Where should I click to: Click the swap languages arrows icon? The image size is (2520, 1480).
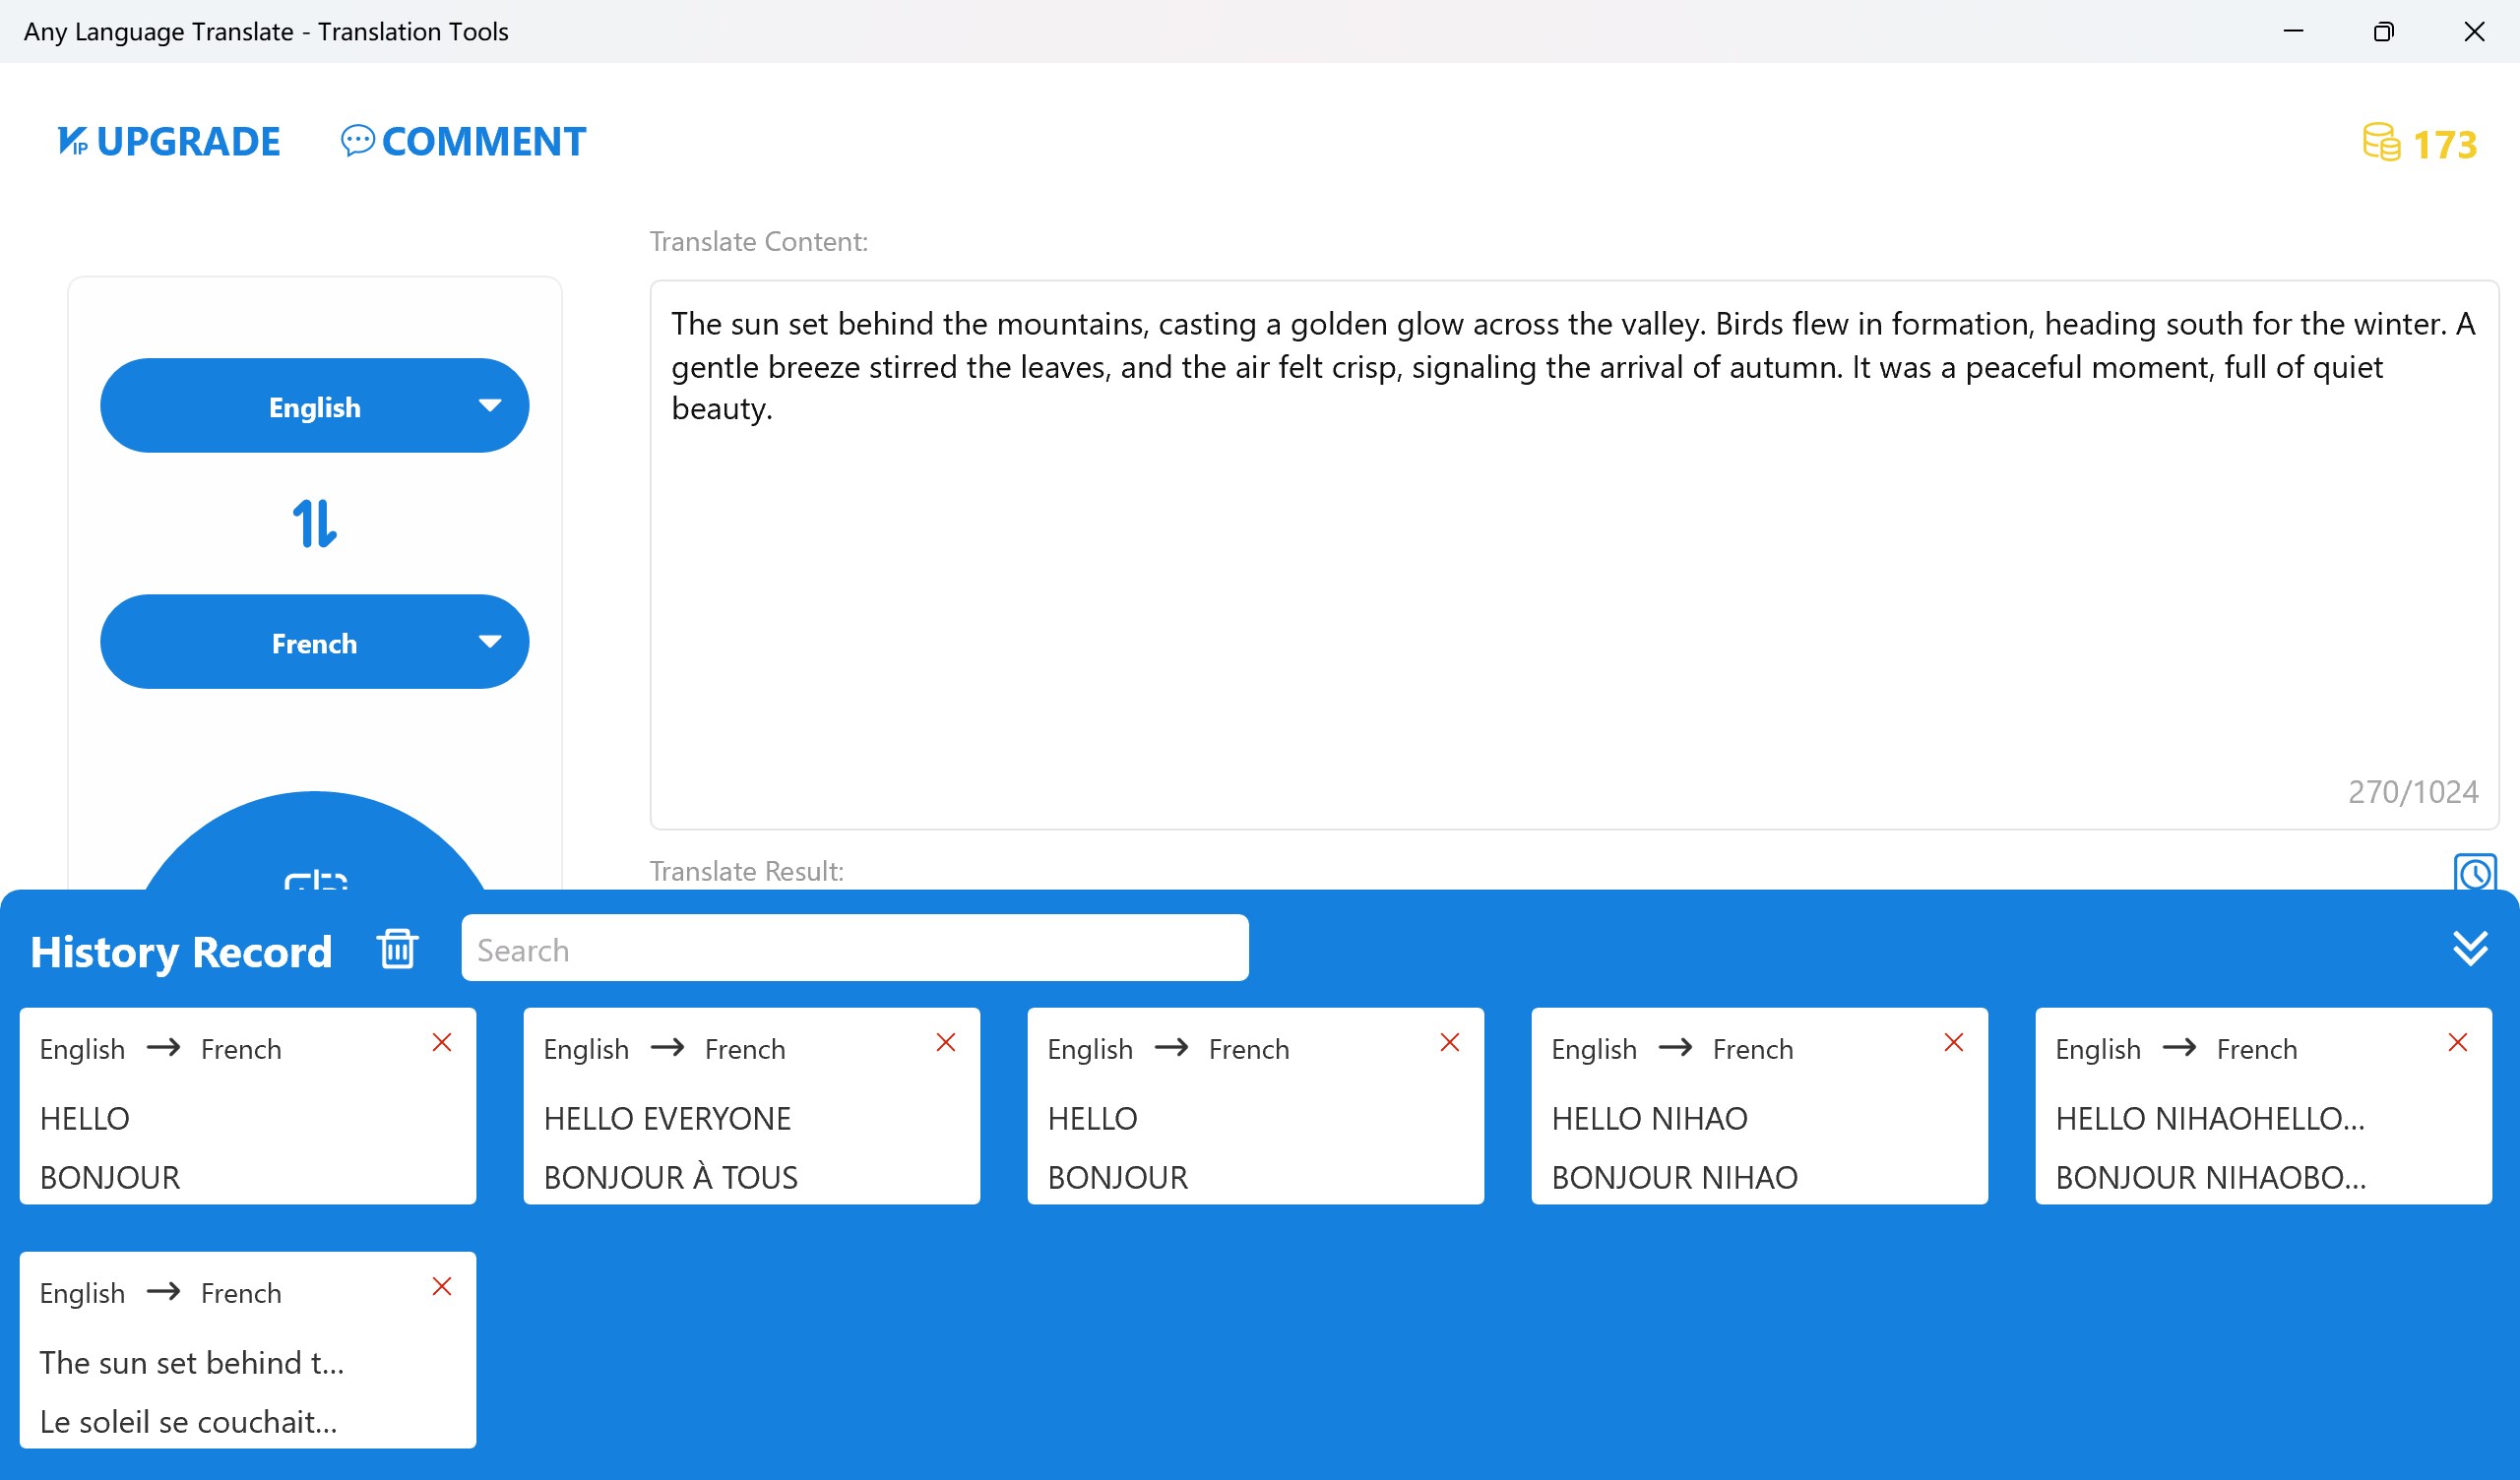(x=314, y=523)
